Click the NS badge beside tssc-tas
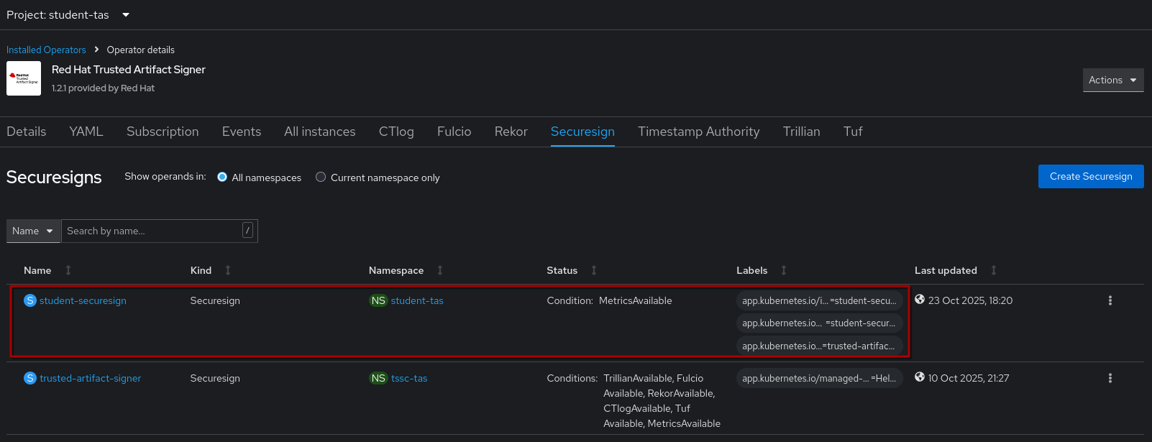Image resolution: width=1152 pixels, height=442 pixels. click(378, 378)
